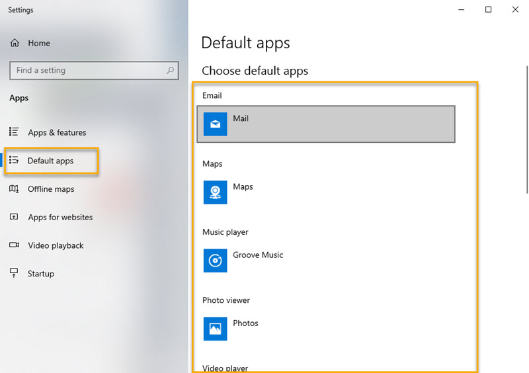Click the blue Maps app icon
The height and width of the screenshot is (373, 529).
pyautogui.click(x=216, y=192)
